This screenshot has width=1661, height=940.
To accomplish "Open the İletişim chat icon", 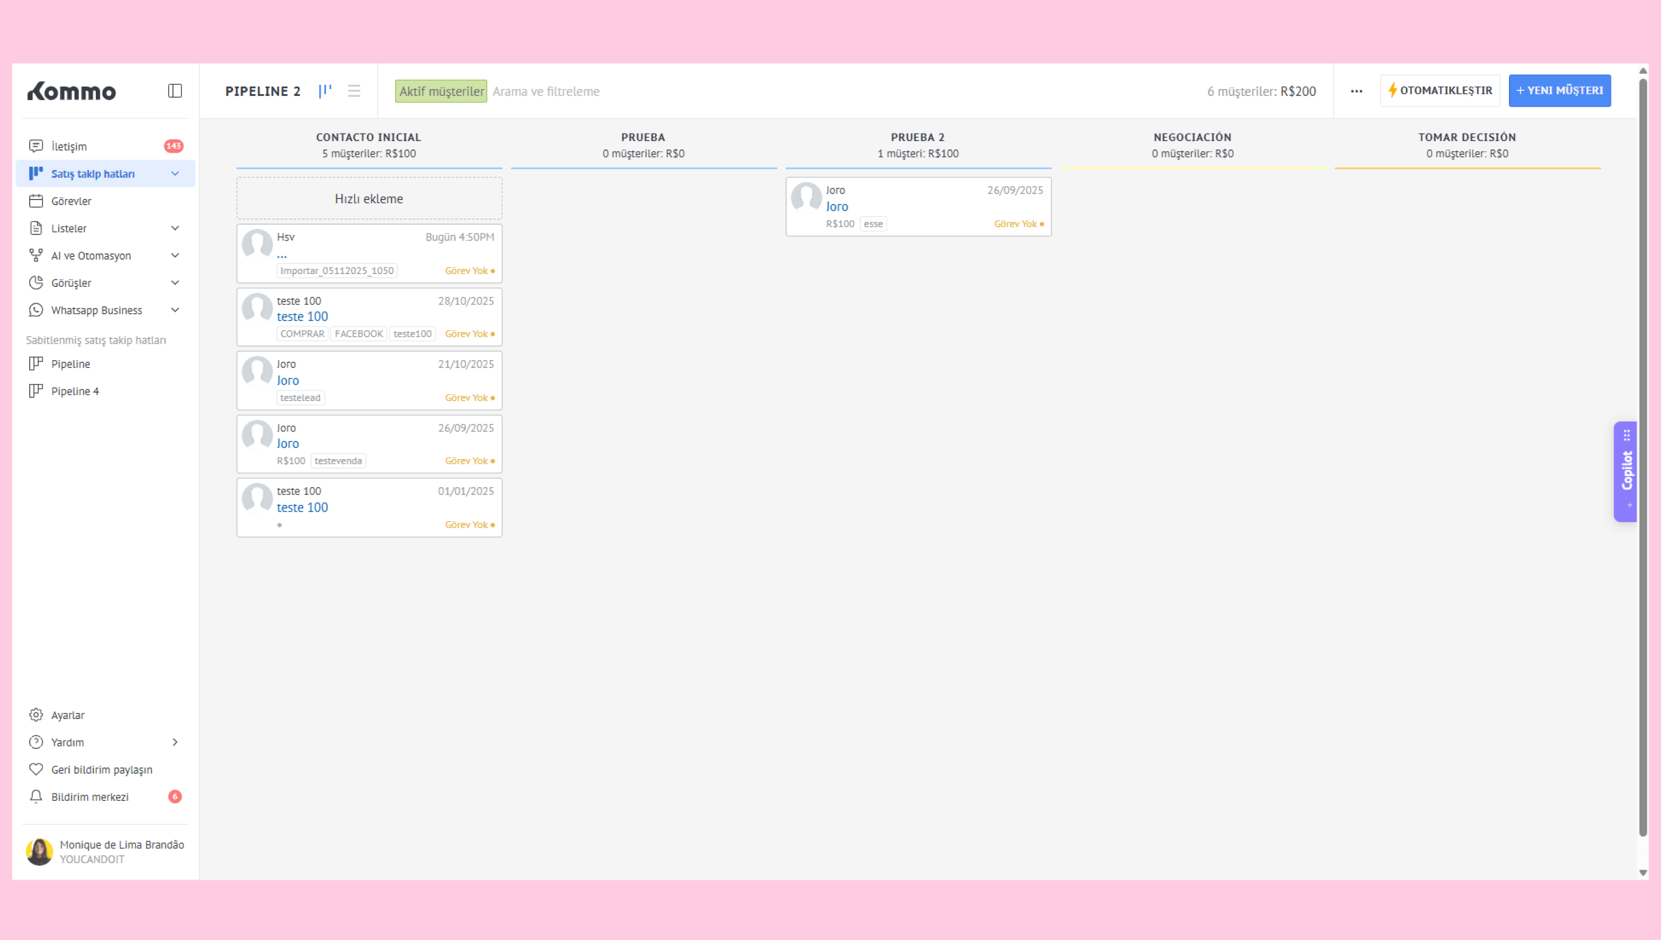I will point(36,146).
